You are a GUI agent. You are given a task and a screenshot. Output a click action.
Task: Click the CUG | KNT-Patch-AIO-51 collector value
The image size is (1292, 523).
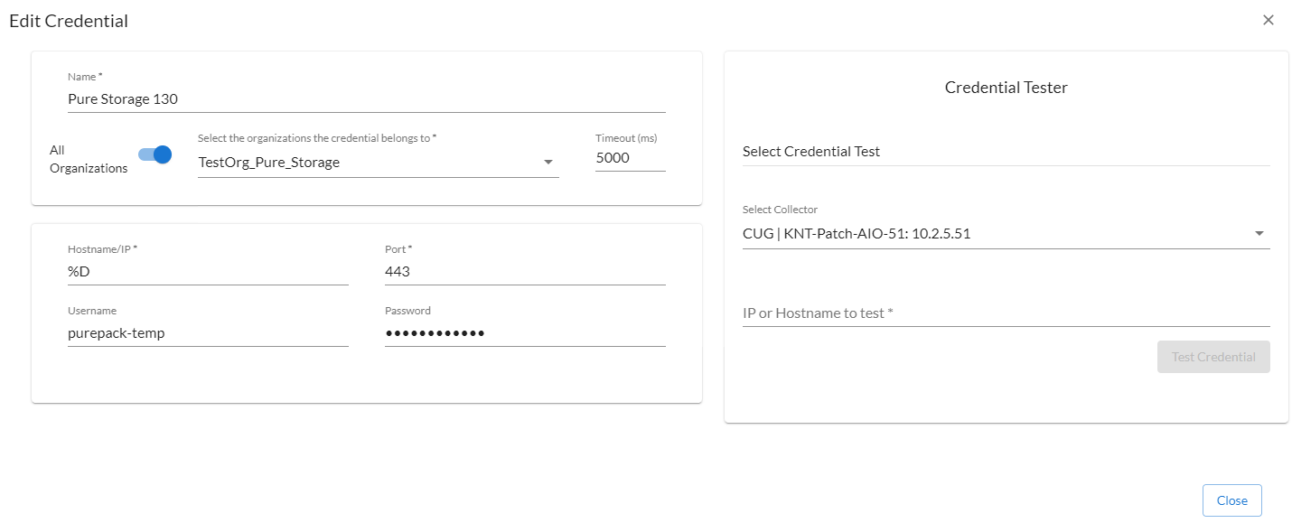[x=857, y=234]
